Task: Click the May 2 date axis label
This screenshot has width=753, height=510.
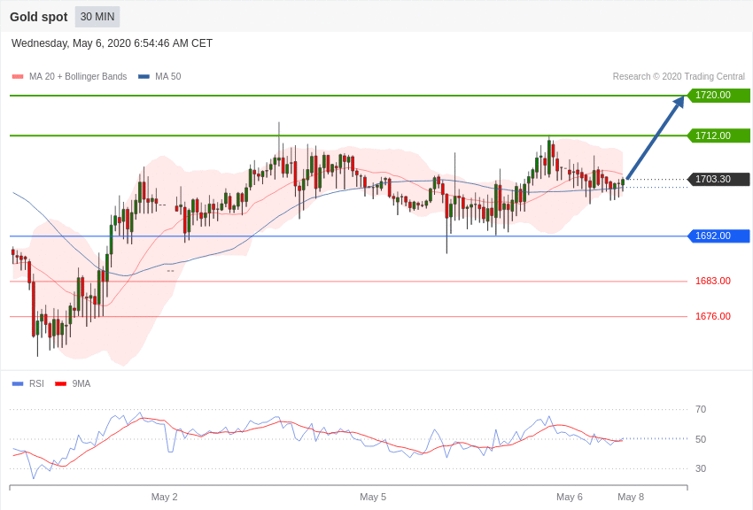Action: pyautogui.click(x=164, y=497)
